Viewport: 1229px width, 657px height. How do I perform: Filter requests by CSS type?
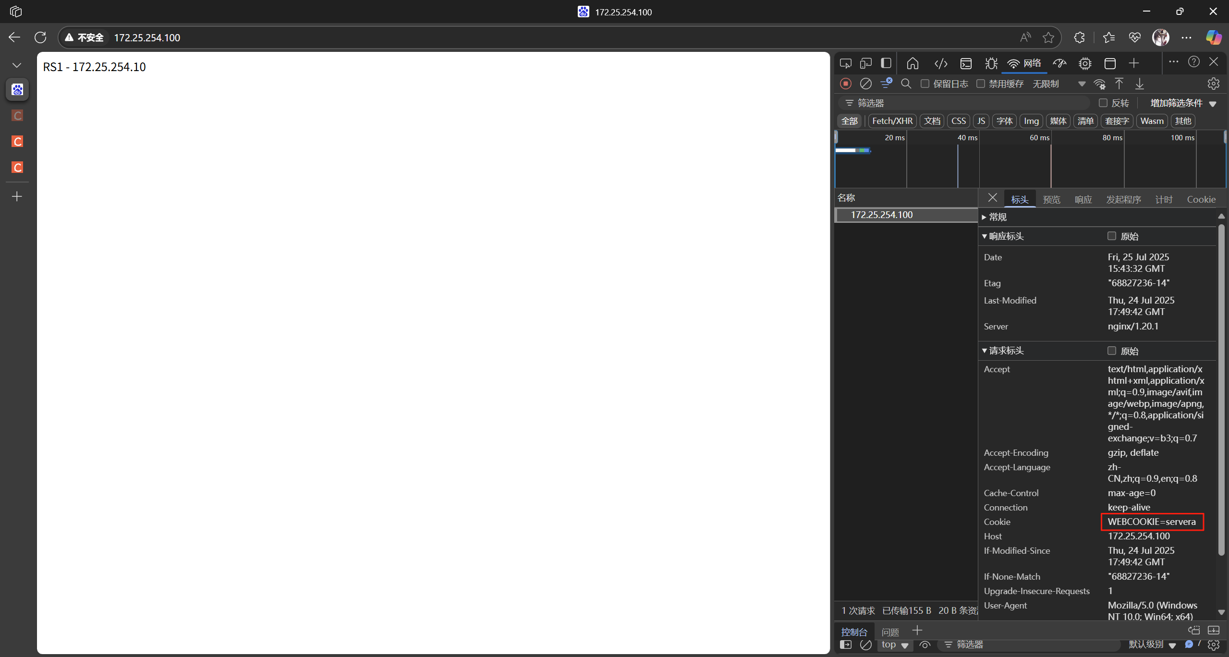(959, 121)
